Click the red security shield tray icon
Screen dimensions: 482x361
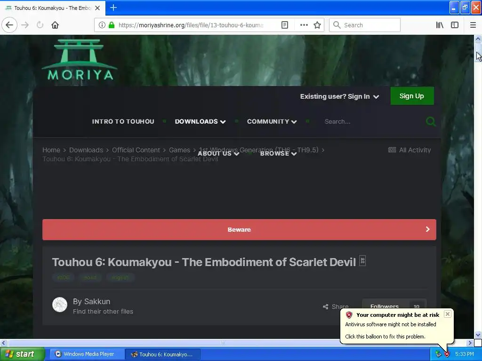(447, 354)
